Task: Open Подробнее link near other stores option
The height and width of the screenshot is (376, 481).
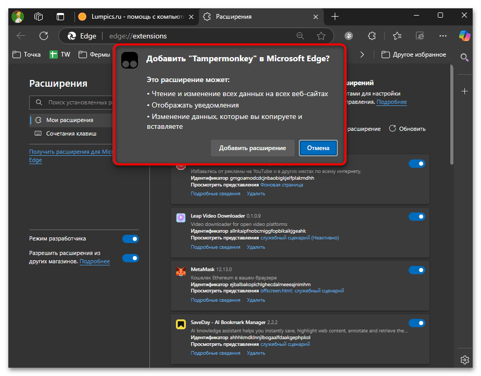Action: (x=95, y=261)
